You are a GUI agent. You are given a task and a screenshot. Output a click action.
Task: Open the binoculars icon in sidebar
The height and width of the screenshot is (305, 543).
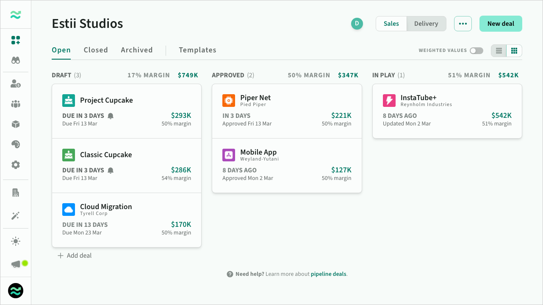tap(16, 60)
